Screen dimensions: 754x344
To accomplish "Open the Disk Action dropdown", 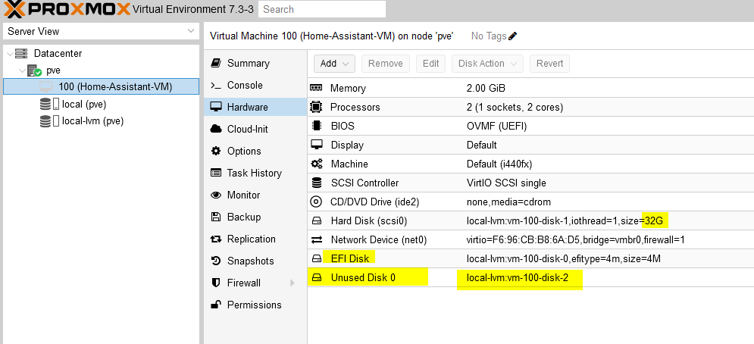I will coord(487,64).
